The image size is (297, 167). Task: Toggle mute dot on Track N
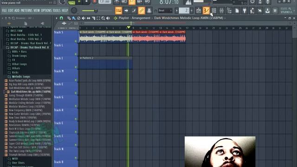pyautogui.click(x=76, y=158)
